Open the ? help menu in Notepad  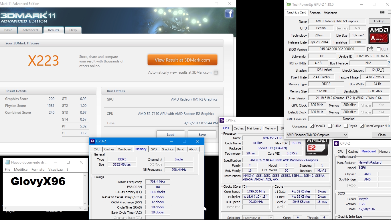[x=68, y=170]
